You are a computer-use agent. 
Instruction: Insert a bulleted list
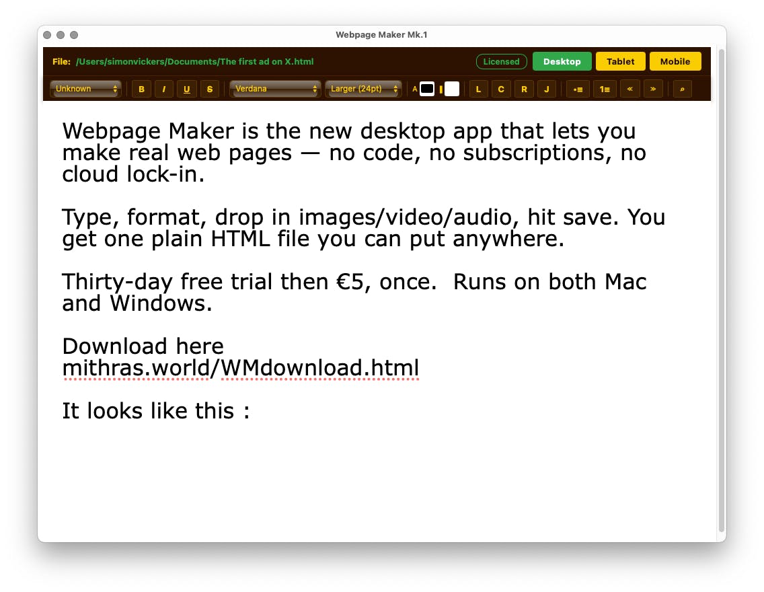coord(578,89)
